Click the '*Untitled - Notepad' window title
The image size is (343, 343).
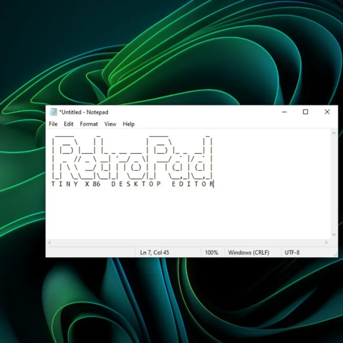pyautogui.click(x=84, y=112)
